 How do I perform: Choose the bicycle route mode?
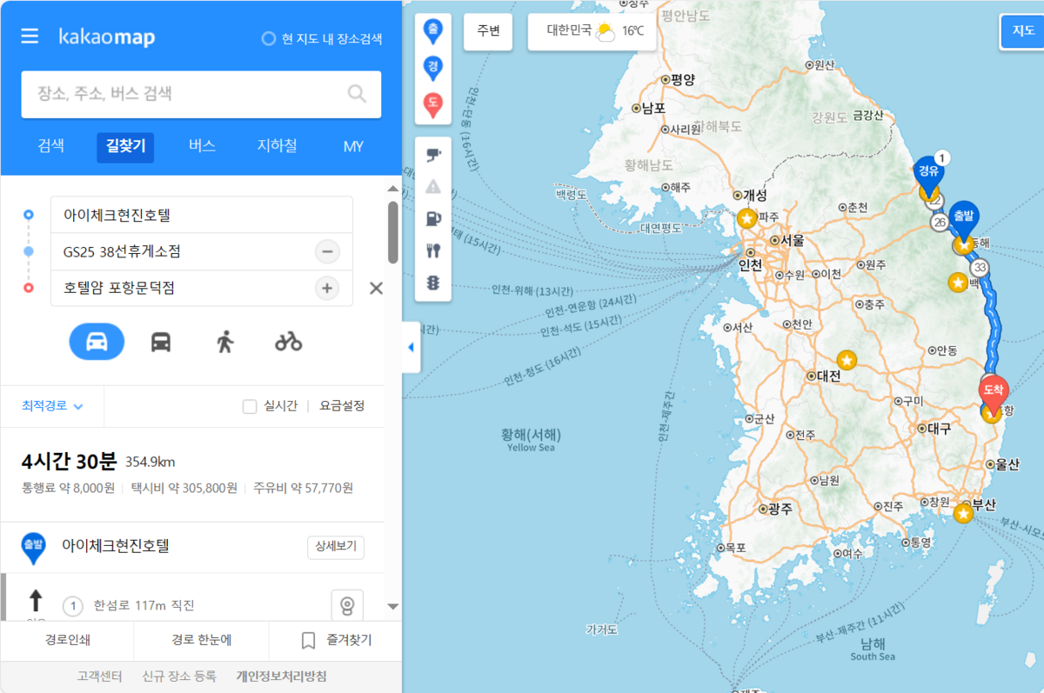[288, 342]
